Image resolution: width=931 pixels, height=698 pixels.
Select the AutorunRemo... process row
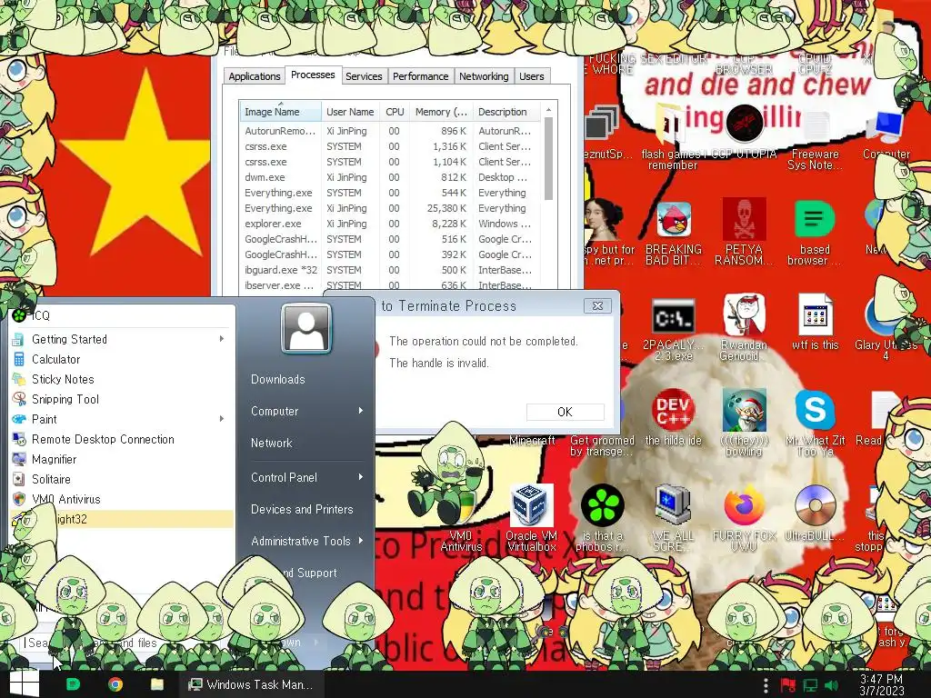point(391,131)
